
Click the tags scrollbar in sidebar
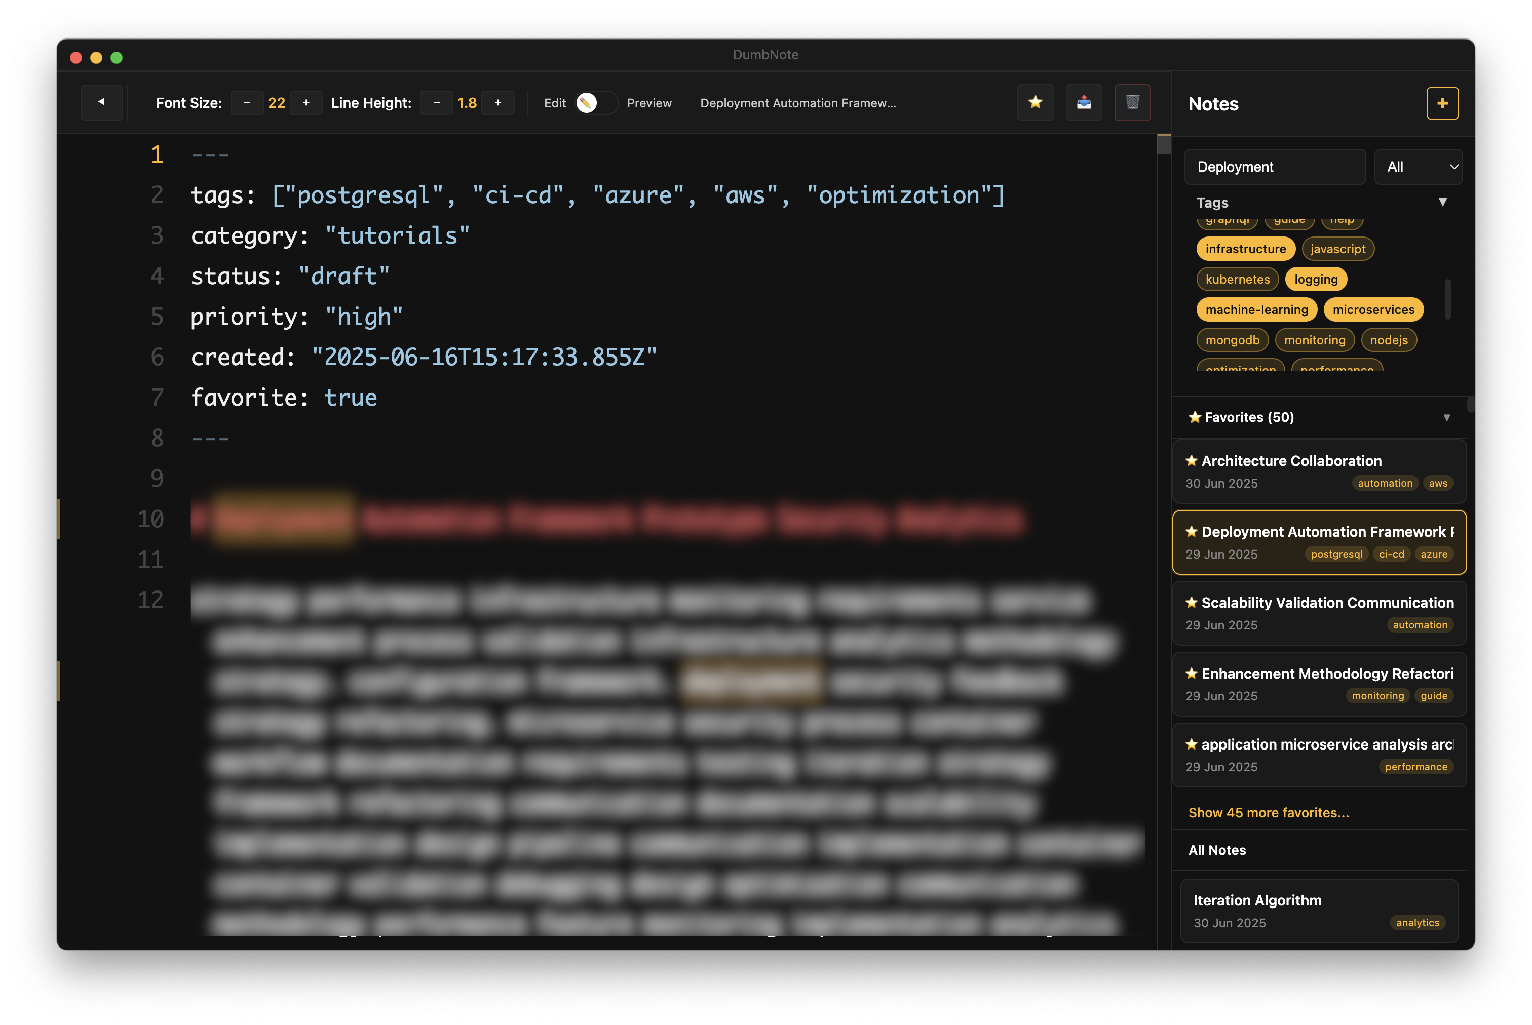coord(1447,299)
